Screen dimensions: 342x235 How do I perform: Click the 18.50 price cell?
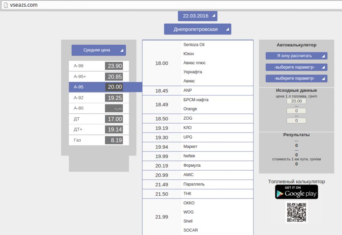click(162, 119)
